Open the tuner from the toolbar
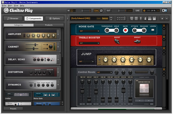Image resolution: width=173 pixels, height=114 pixels. tap(141, 19)
